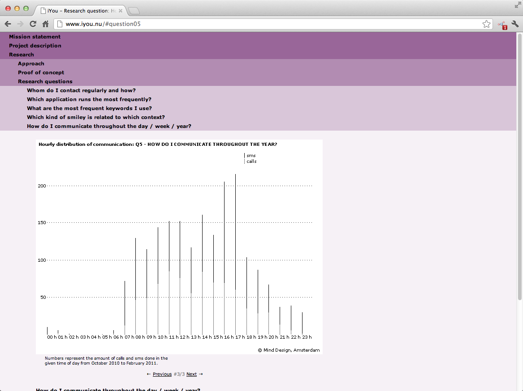Go to the Next chart link
523x391 pixels.
coord(191,374)
